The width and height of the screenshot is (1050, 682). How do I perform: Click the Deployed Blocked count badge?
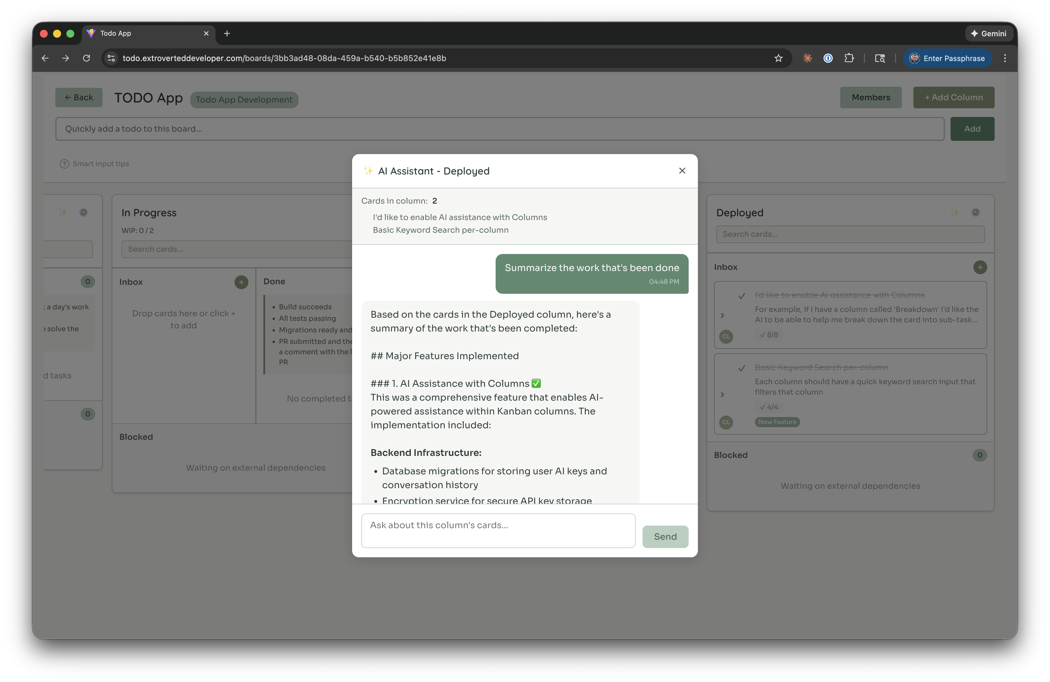click(x=979, y=455)
